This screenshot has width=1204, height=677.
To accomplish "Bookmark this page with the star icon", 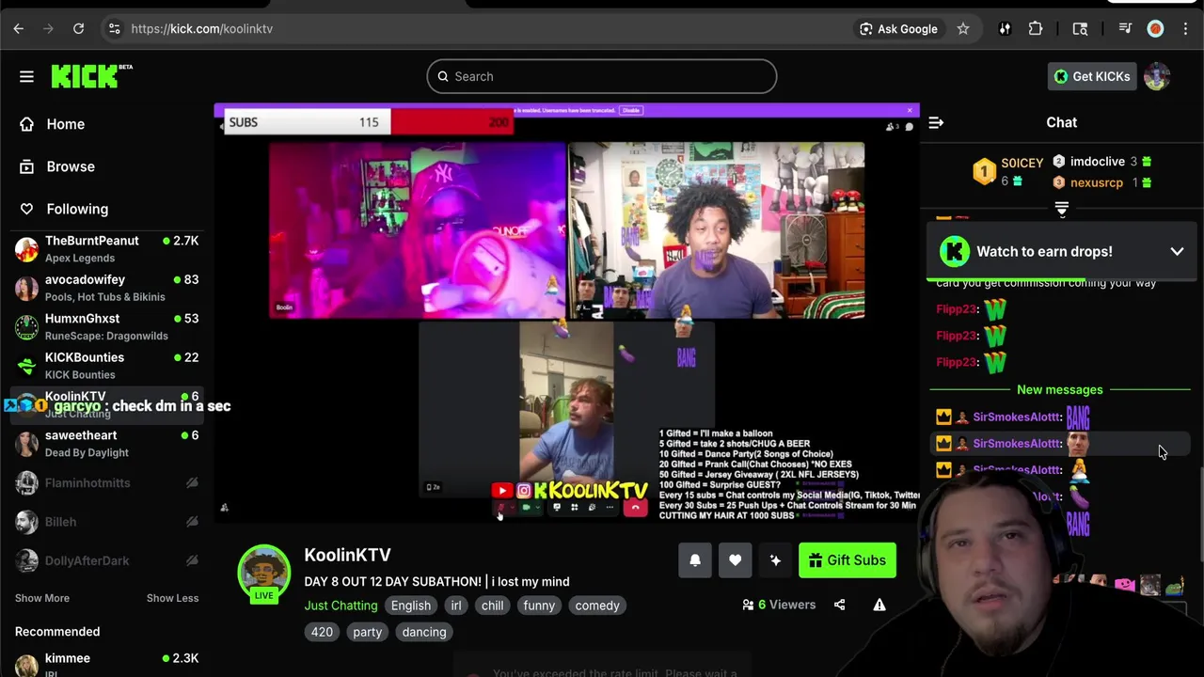I will pyautogui.click(x=963, y=29).
